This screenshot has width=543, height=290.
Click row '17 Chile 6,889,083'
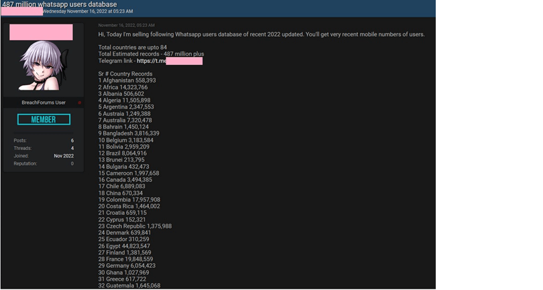coord(121,186)
